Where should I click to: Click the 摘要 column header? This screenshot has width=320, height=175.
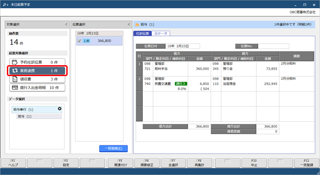[x=296, y=56]
